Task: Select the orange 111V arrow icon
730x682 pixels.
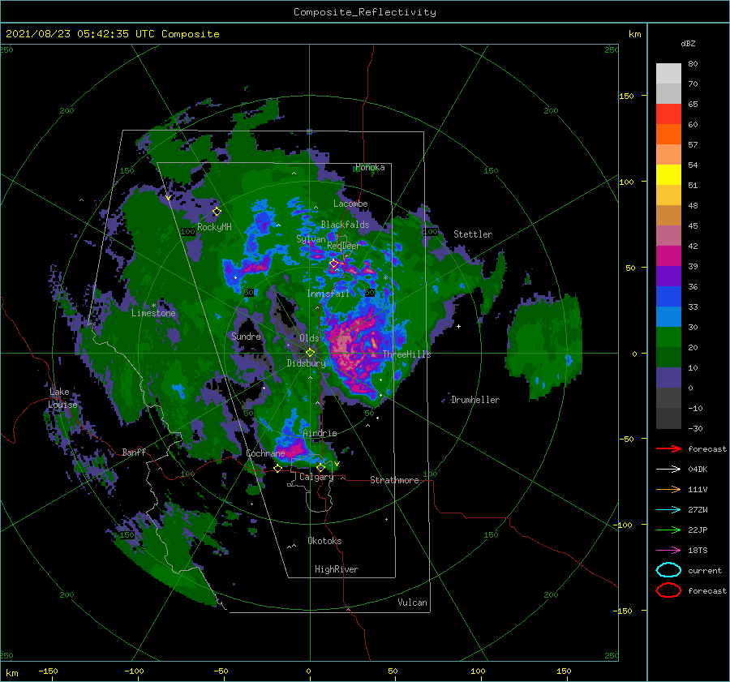Action: coord(668,489)
